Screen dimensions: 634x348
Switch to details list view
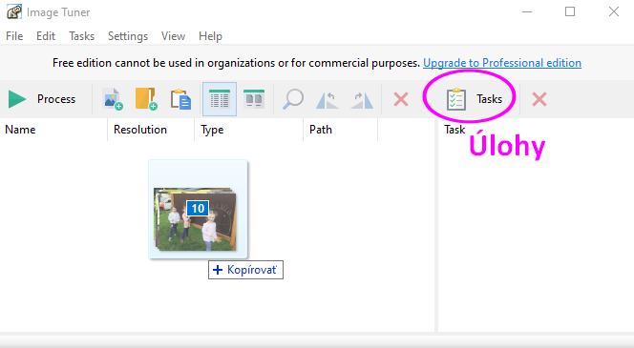(x=220, y=99)
